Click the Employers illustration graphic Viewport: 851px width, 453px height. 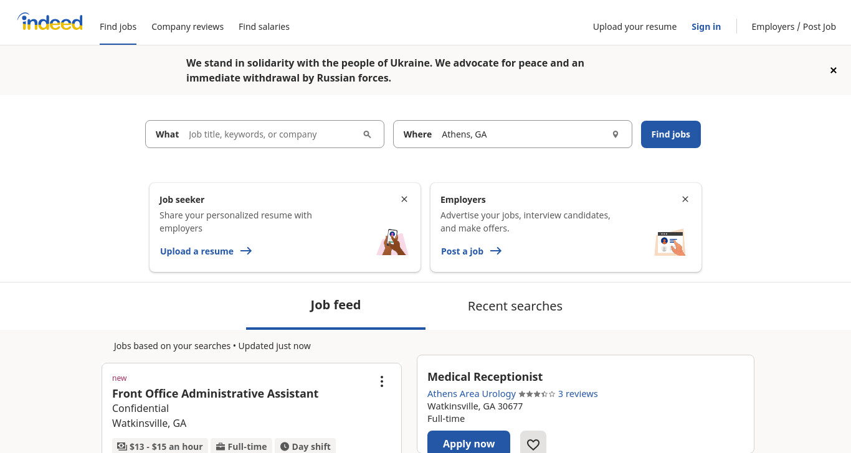[x=670, y=242]
